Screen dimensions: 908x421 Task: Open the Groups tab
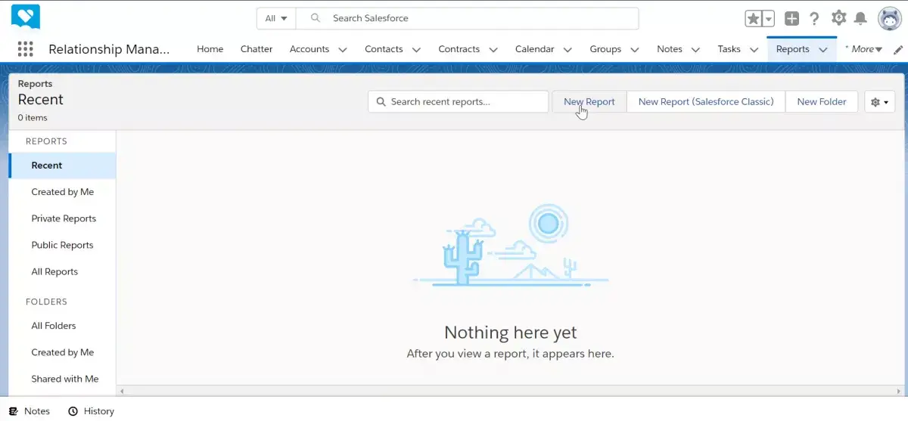pos(605,49)
